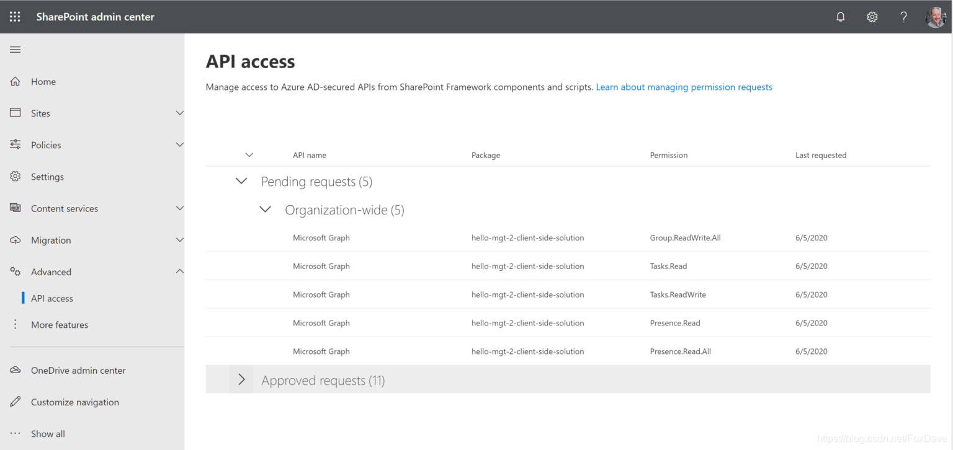
Task: Click the Sites icon in sidebar
Action: click(x=16, y=113)
